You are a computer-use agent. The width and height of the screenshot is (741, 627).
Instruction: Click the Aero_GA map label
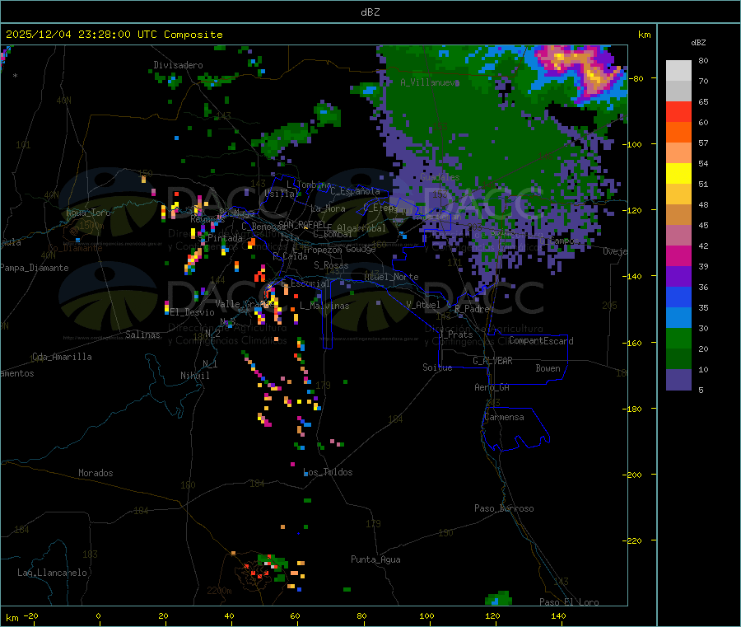pos(492,387)
